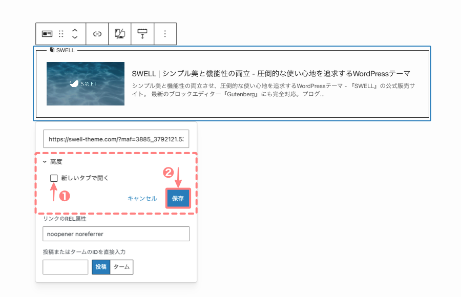This screenshot has width=461, height=297.
Task: Click the キャンセル link
Action: [142, 199]
